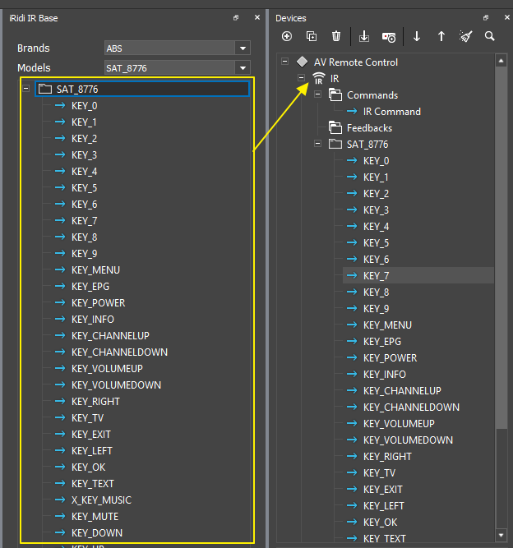Close the iRidi IR Base panel
This screenshot has height=548, width=513.
[x=257, y=17]
